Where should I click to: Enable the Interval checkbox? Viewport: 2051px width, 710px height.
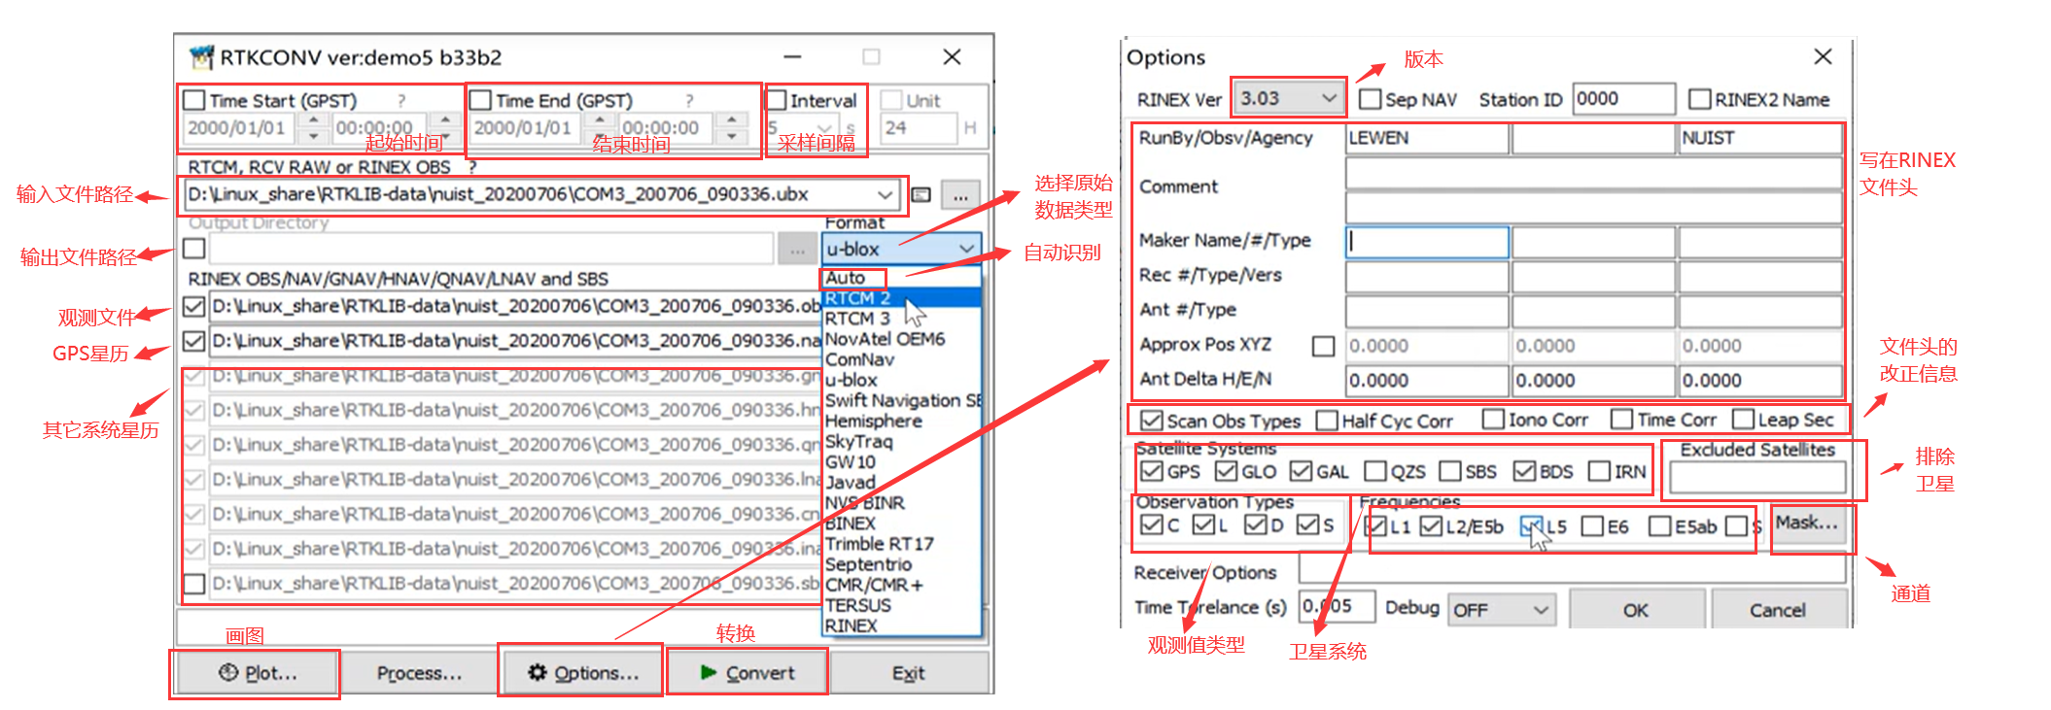(x=777, y=100)
